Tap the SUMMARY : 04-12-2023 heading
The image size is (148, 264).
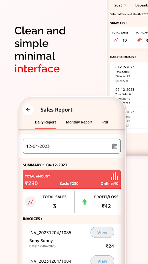coord(45,165)
